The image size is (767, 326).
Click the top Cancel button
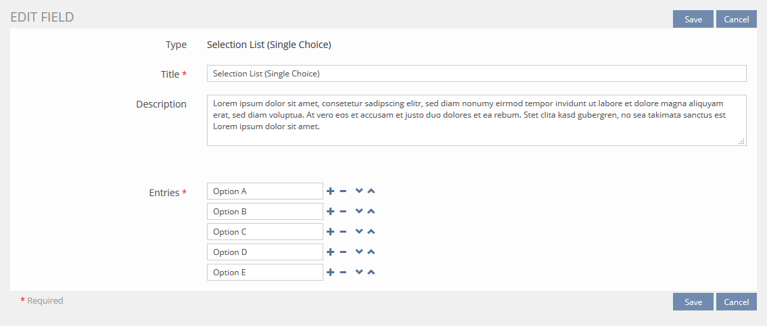tap(736, 19)
